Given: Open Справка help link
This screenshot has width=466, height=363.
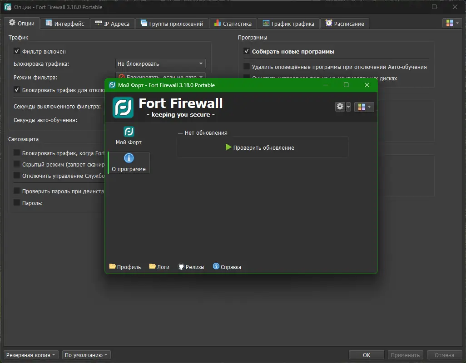Looking at the screenshot, I should coord(227,267).
